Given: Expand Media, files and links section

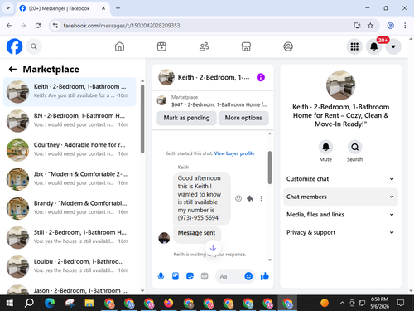Looking at the screenshot, I should pos(340,215).
